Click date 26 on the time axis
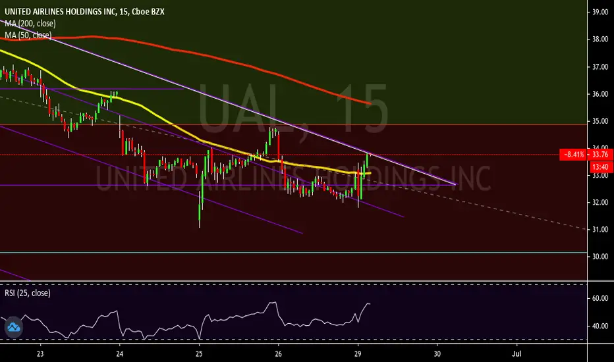 279,354
